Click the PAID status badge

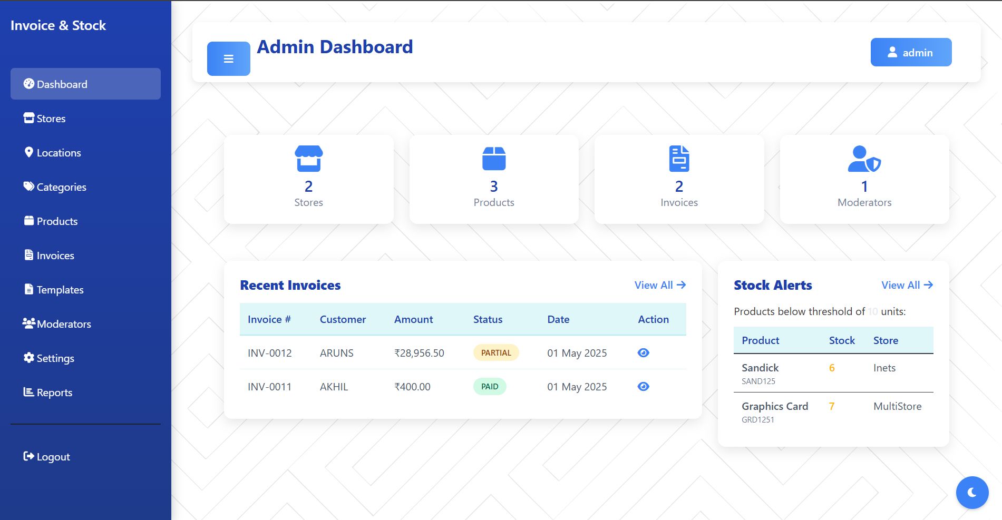pos(490,386)
